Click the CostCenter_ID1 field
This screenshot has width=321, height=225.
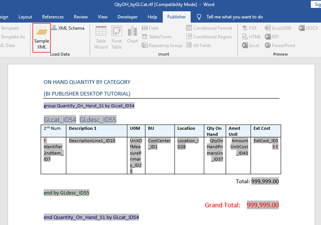pyautogui.click(x=159, y=144)
